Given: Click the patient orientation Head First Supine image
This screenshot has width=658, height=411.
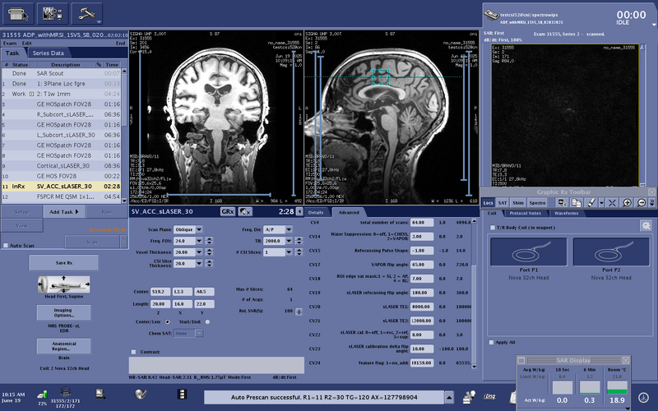Looking at the screenshot, I should (x=64, y=284).
